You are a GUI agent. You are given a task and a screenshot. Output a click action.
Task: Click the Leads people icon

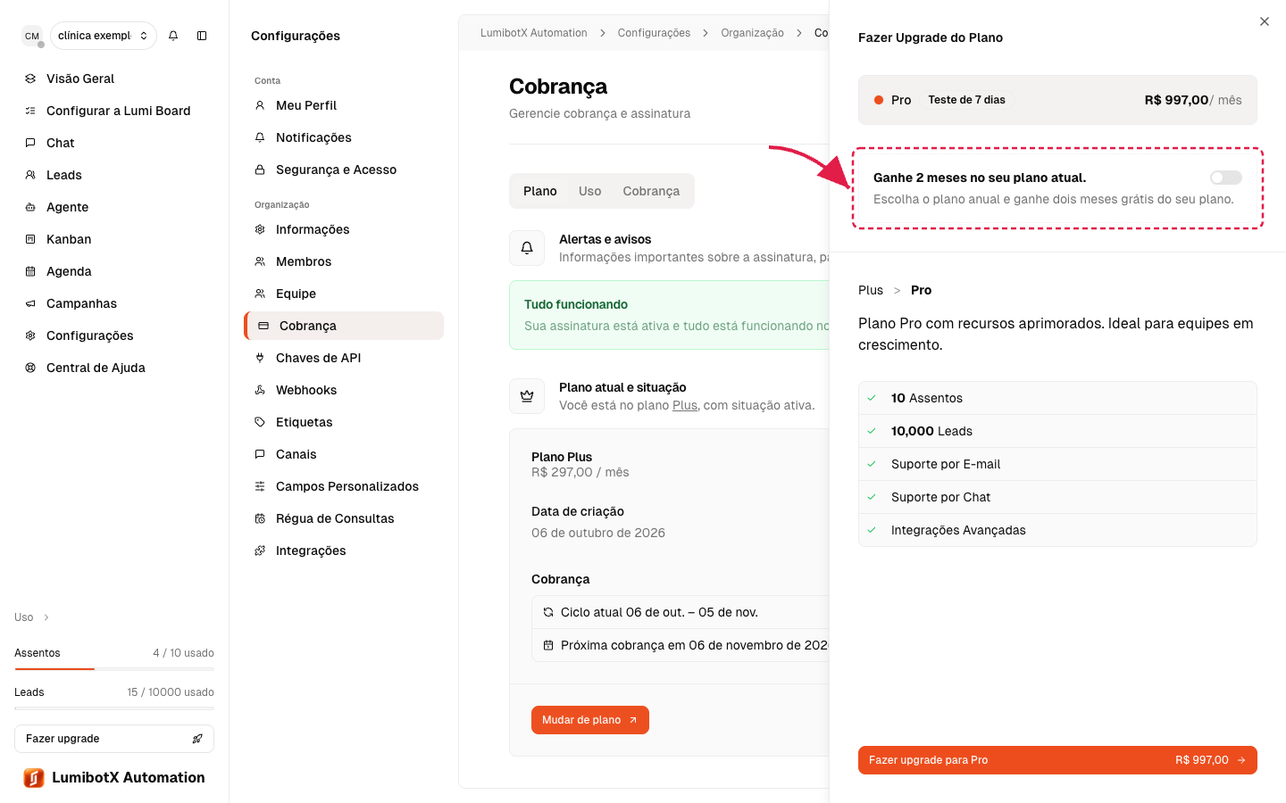point(30,175)
